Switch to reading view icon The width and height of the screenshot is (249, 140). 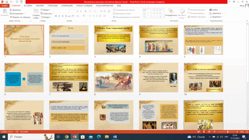point(209,132)
